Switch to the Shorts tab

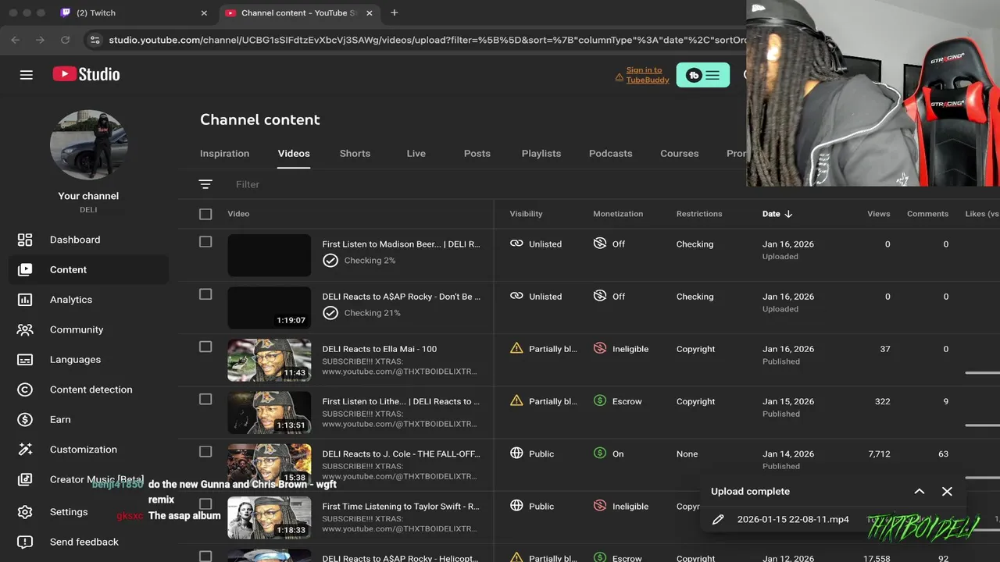coord(355,153)
